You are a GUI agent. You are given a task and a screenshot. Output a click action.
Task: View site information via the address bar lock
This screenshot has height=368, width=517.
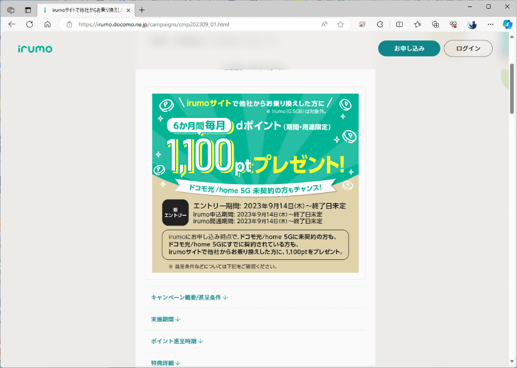(68, 24)
